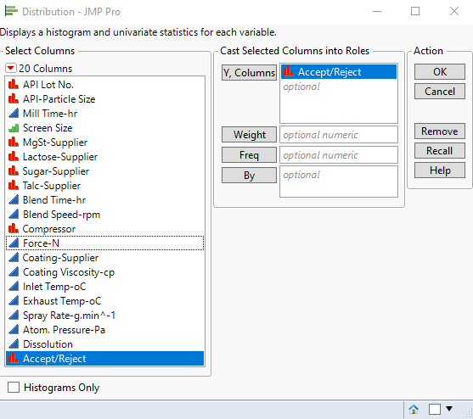Click the continuous icon beside Mill Time-hr

point(14,114)
